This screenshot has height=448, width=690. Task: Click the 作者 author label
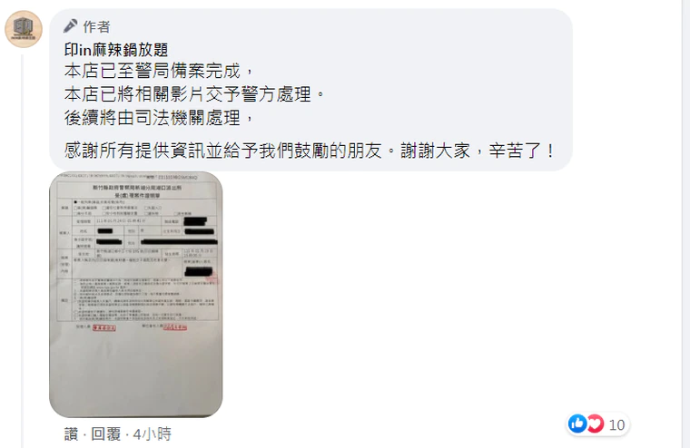click(96, 26)
